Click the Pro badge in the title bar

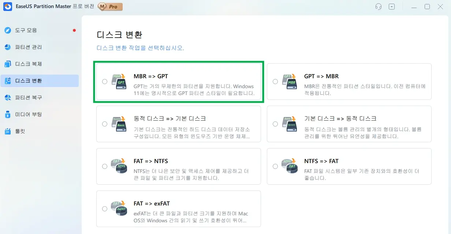(x=110, y=6)
